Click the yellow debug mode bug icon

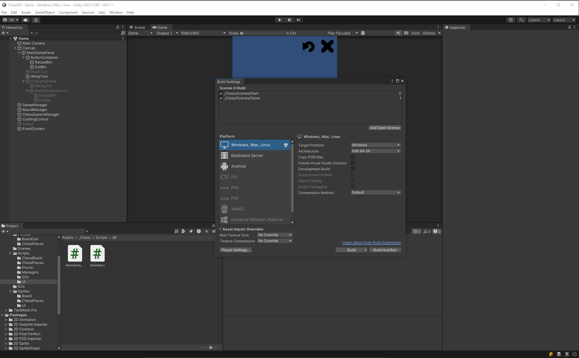pos(551,354)
